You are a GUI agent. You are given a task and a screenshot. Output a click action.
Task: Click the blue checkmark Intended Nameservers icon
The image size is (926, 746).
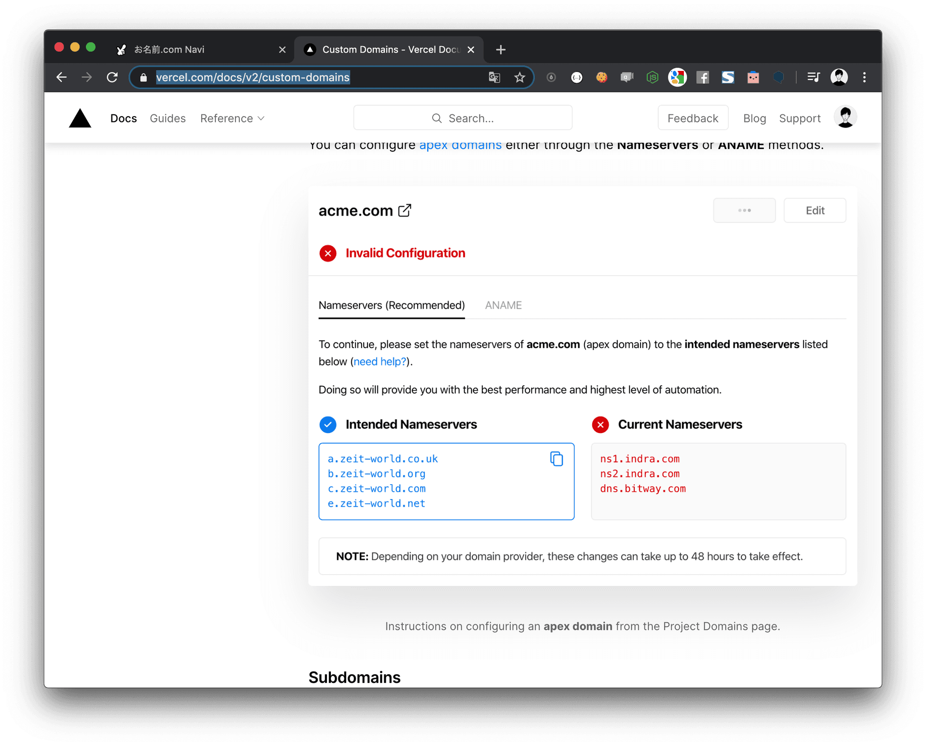pos(327,425)
